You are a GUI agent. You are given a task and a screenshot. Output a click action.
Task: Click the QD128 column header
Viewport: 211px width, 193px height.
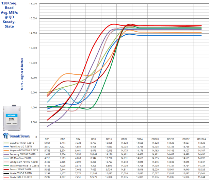(x=155, y=139)
